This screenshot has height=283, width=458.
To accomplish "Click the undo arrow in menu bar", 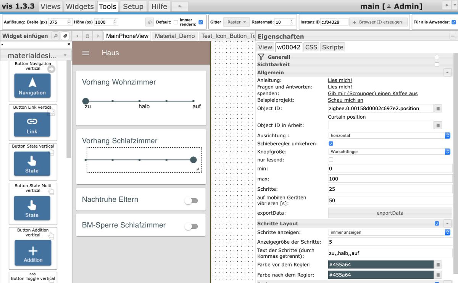I will pos(179,6).
